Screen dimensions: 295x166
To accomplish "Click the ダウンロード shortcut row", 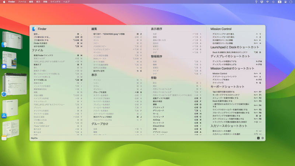I will pyautogui.click(x=177, y=110).
